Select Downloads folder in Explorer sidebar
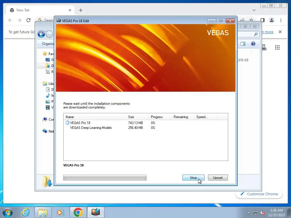The image size is (291, 218). 48,66
